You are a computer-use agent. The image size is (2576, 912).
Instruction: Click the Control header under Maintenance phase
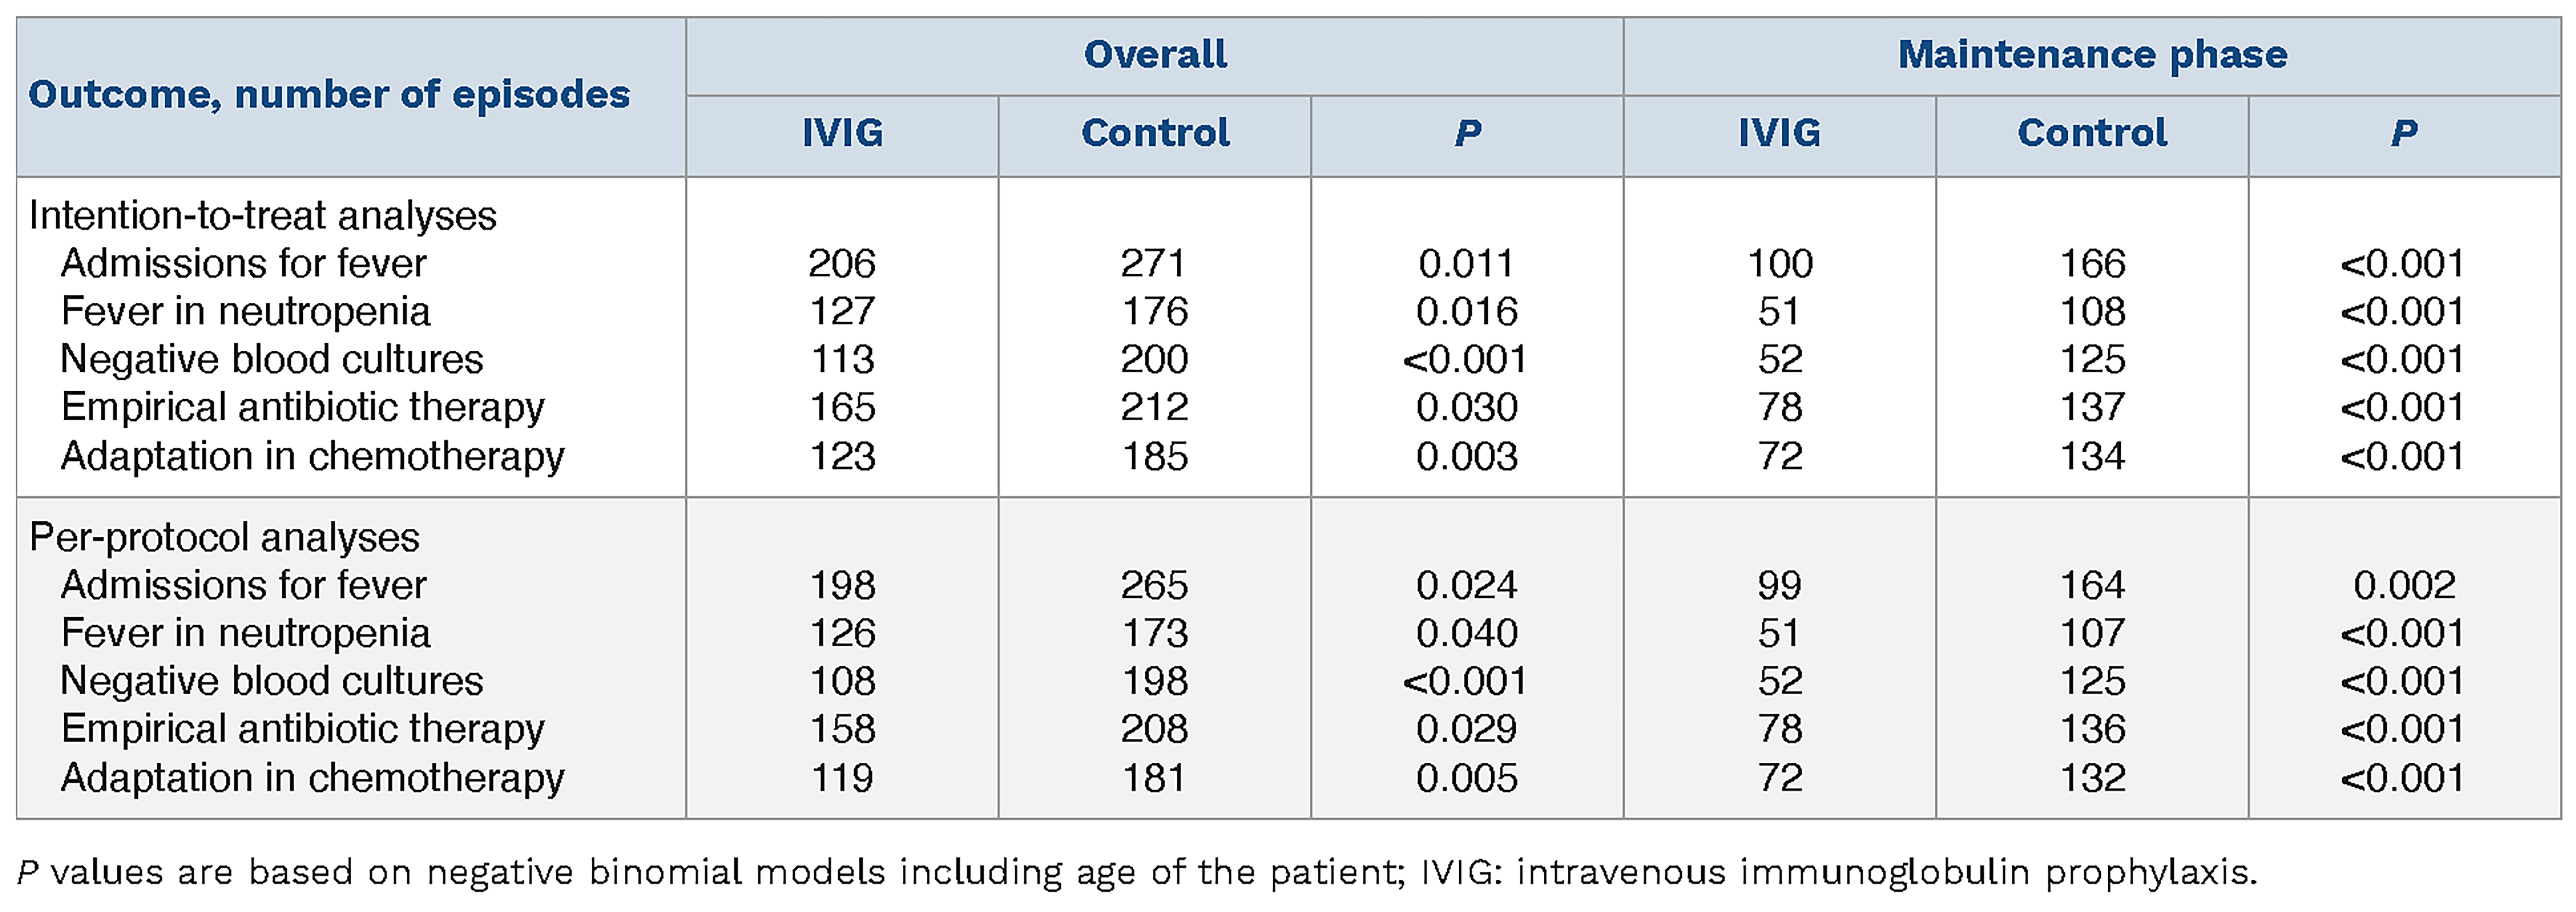2092,133
